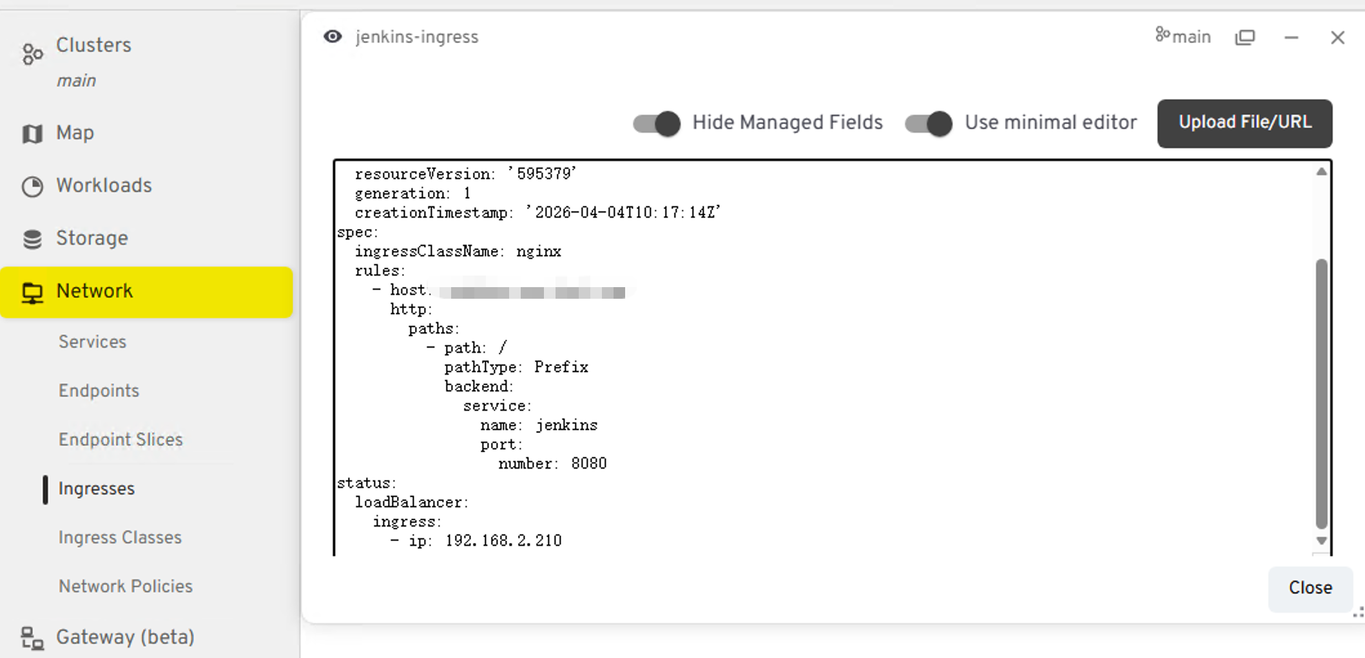The width and height of the screenshot is (1365, 658).
Task: Click the Workloads clock icon
Action: click(32, 186)
